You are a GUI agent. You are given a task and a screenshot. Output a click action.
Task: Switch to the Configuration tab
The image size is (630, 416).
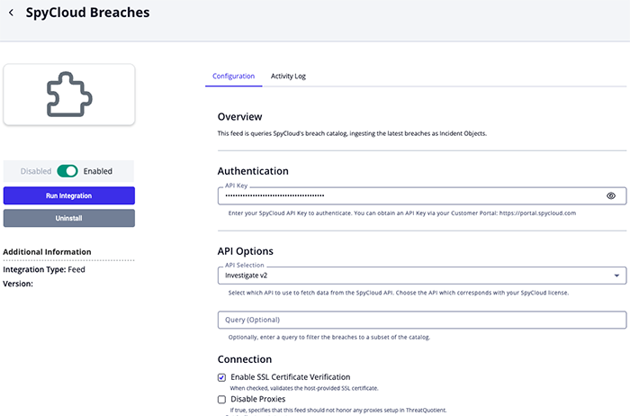coord(233,76)
